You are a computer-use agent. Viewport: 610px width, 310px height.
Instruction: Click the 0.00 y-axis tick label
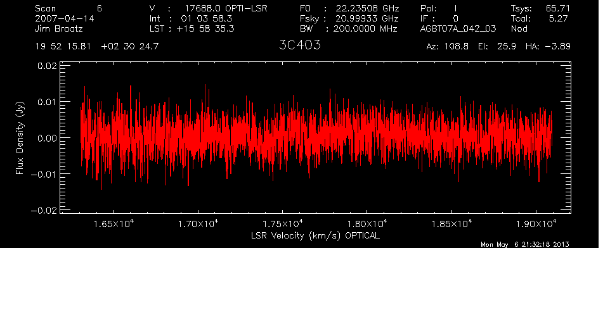click(x=48, y=138)
